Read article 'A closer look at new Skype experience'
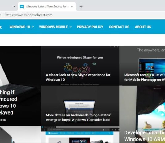Viewport: 165px width, 143px height. click(78, 77)
